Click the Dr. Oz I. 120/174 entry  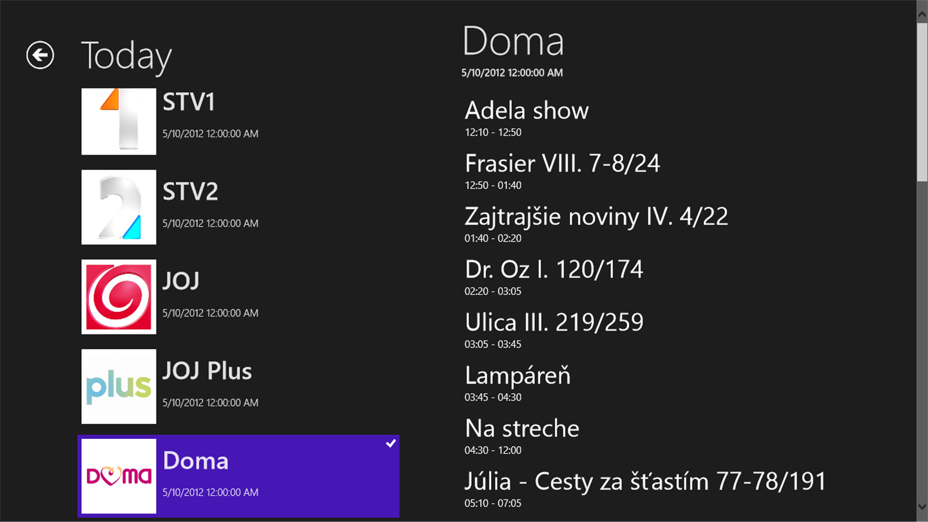[x=554, y=269]
